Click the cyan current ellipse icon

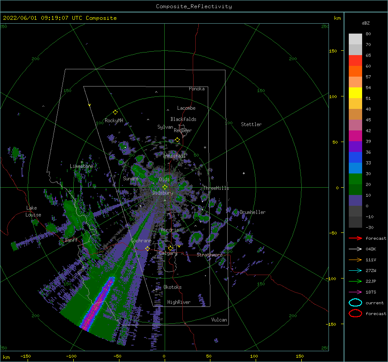click(x=355, y=303)
